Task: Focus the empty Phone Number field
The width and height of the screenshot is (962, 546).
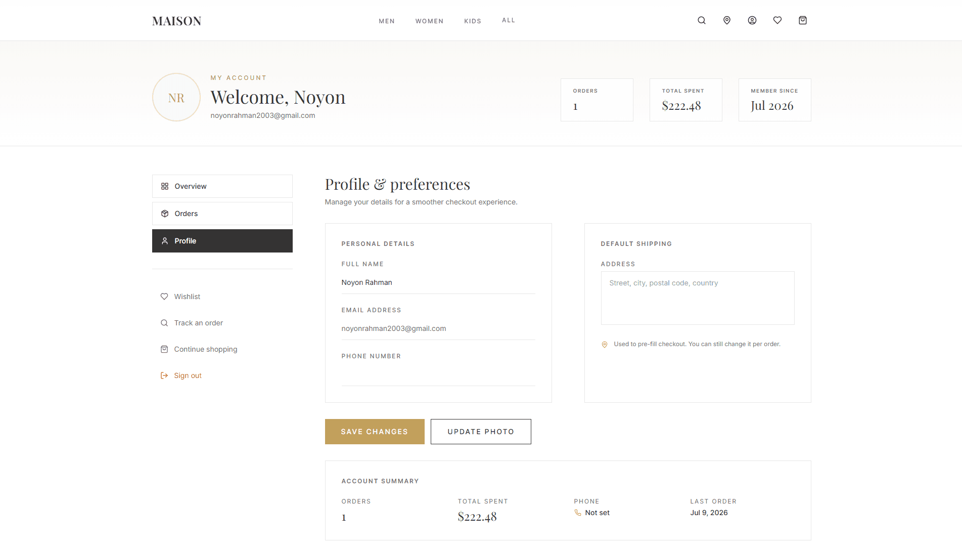Action: click(x=438, y=374)
